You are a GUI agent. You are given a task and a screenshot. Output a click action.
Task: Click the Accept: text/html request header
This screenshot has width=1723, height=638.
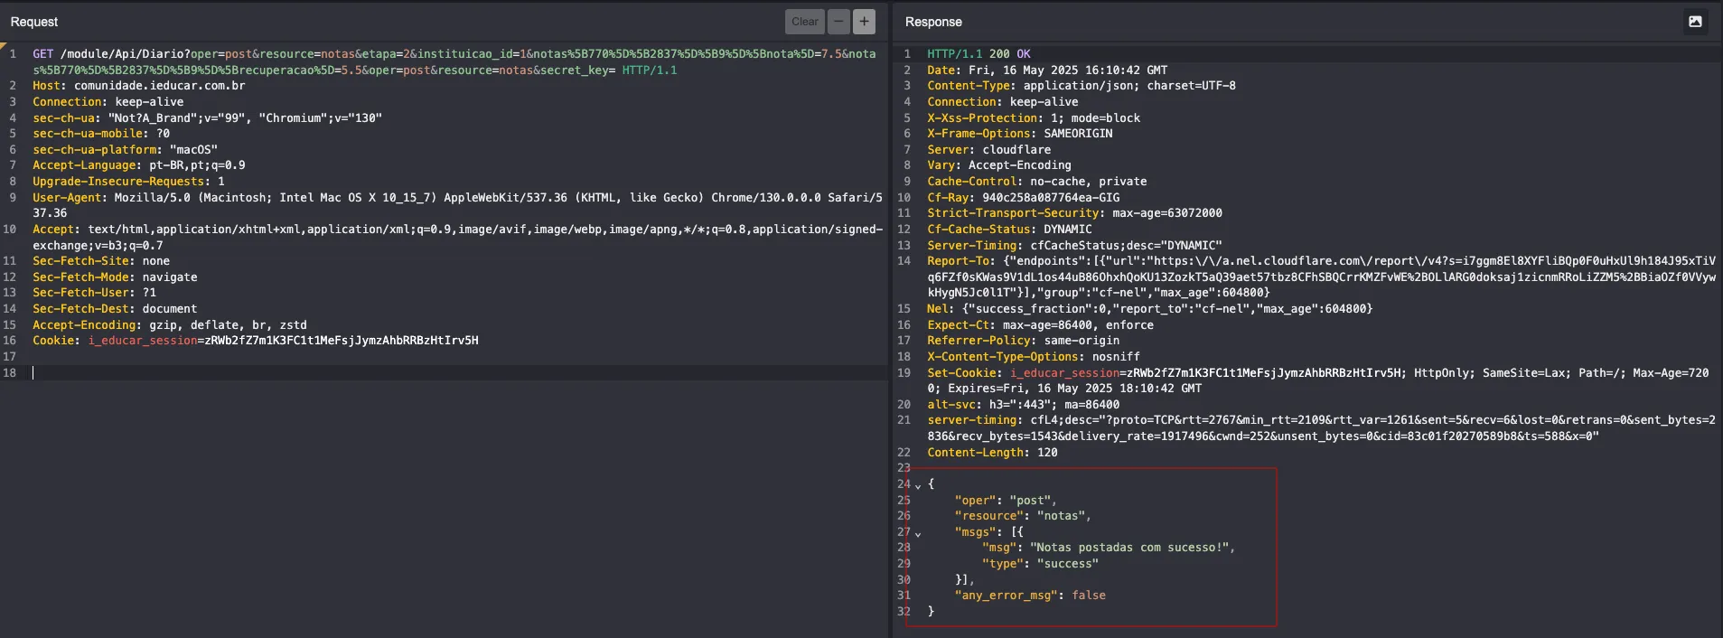tap(457, 237)
